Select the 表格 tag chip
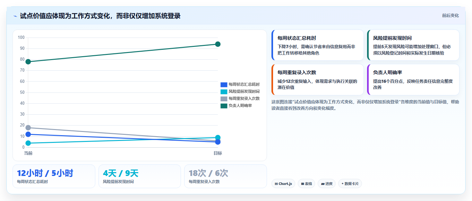The width and height of the screenshot is (472, 201). pyautogui.click(x=306, y=184)
